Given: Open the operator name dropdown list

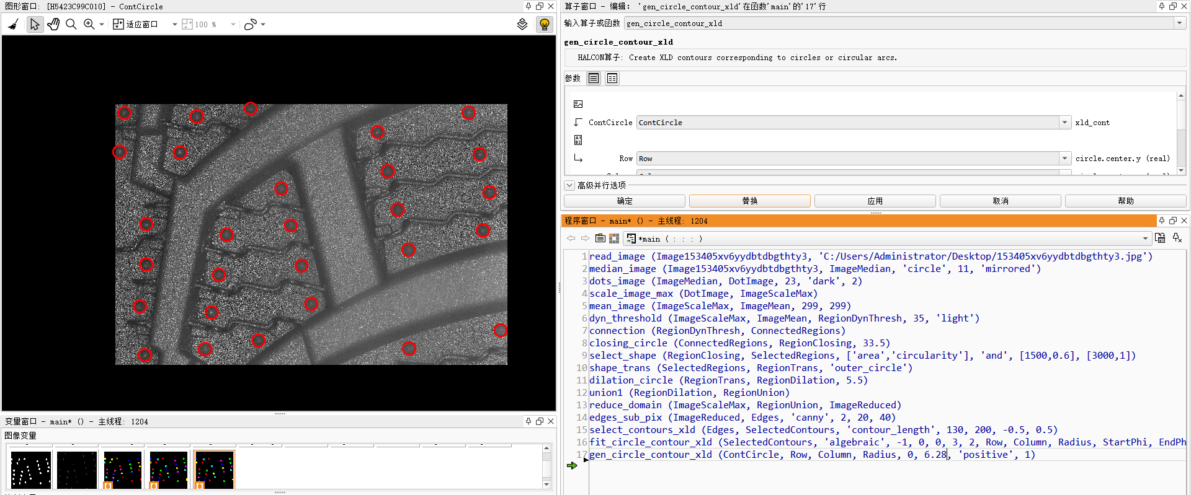Looking at the screenshot, I should pos(1179,24).
